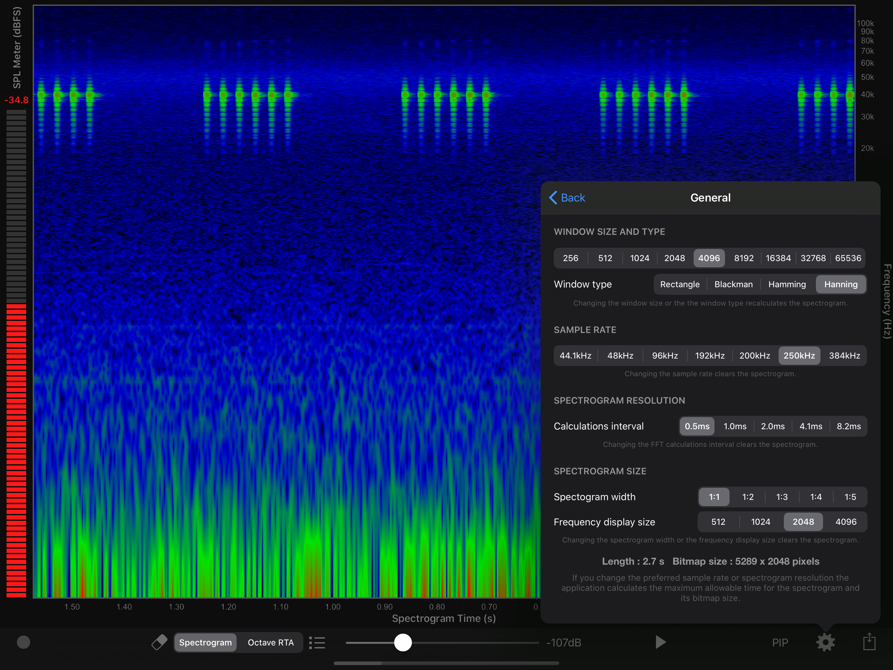Tap the record button icon
893x670 pixels.
(24, 642)
